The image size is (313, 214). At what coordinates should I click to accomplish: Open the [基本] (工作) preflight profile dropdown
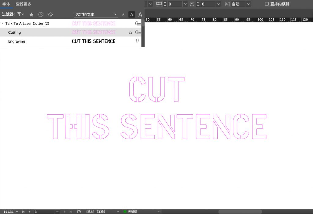click(118, 212)
